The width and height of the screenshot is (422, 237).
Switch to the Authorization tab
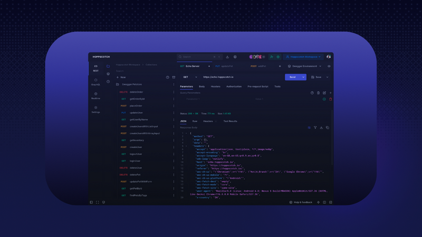(x=234, y=86)
